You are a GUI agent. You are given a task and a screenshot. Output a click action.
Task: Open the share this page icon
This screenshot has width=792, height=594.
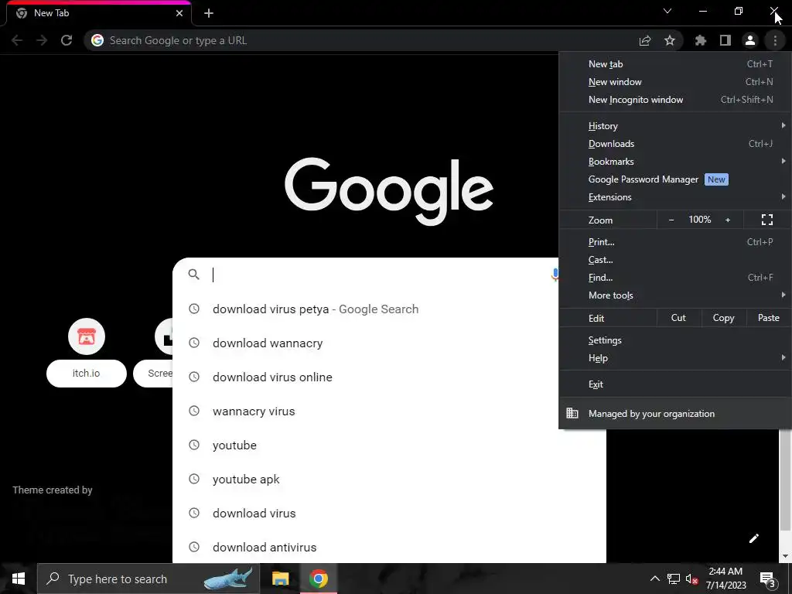point(645,40)
